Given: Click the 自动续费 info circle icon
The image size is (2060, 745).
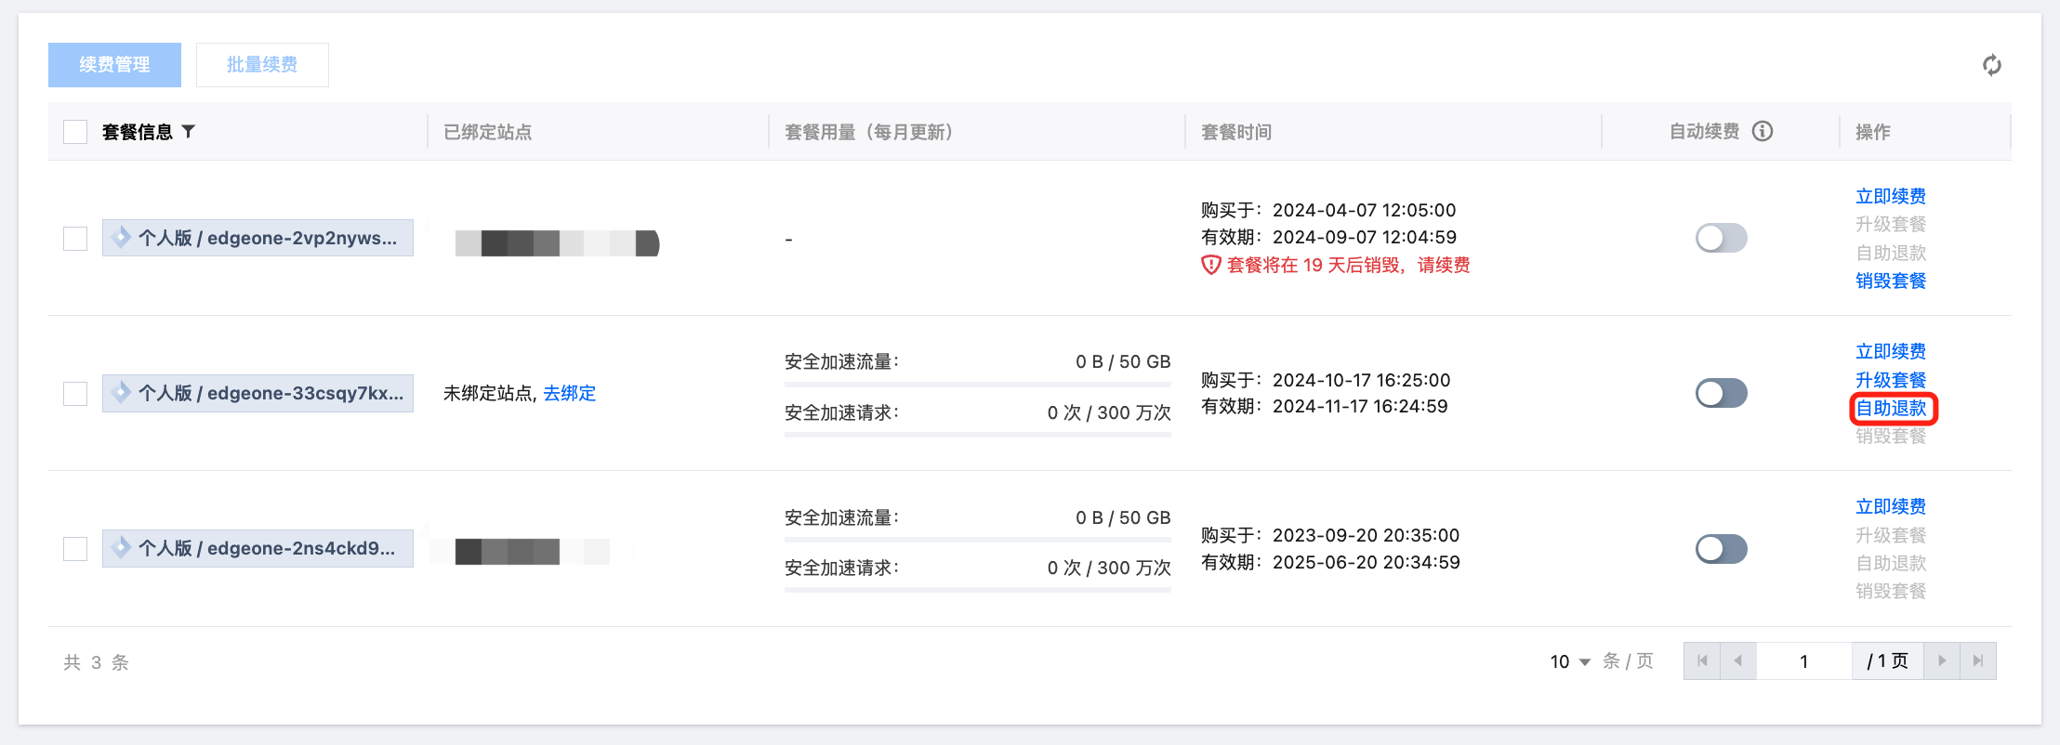Looking at the screenshot, I should (1763, 131).
